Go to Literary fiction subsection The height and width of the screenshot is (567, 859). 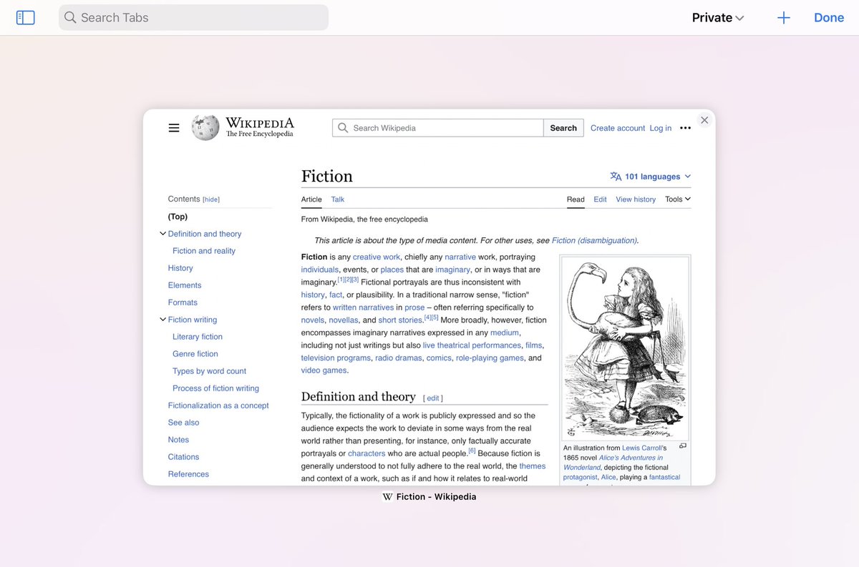198,337
